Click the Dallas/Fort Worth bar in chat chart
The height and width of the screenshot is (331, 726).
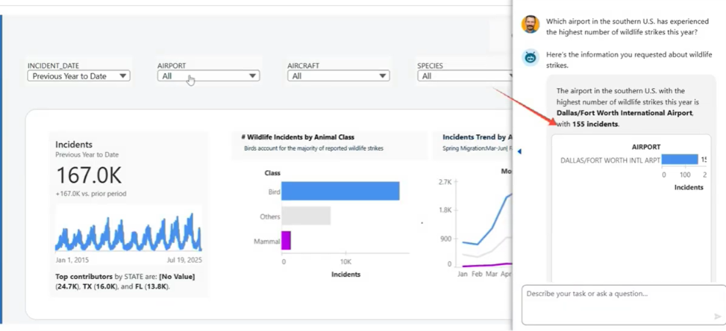pyautogui.click(x=680, y=159)
